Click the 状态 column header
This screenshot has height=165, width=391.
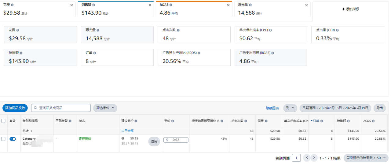coord(82,121)
